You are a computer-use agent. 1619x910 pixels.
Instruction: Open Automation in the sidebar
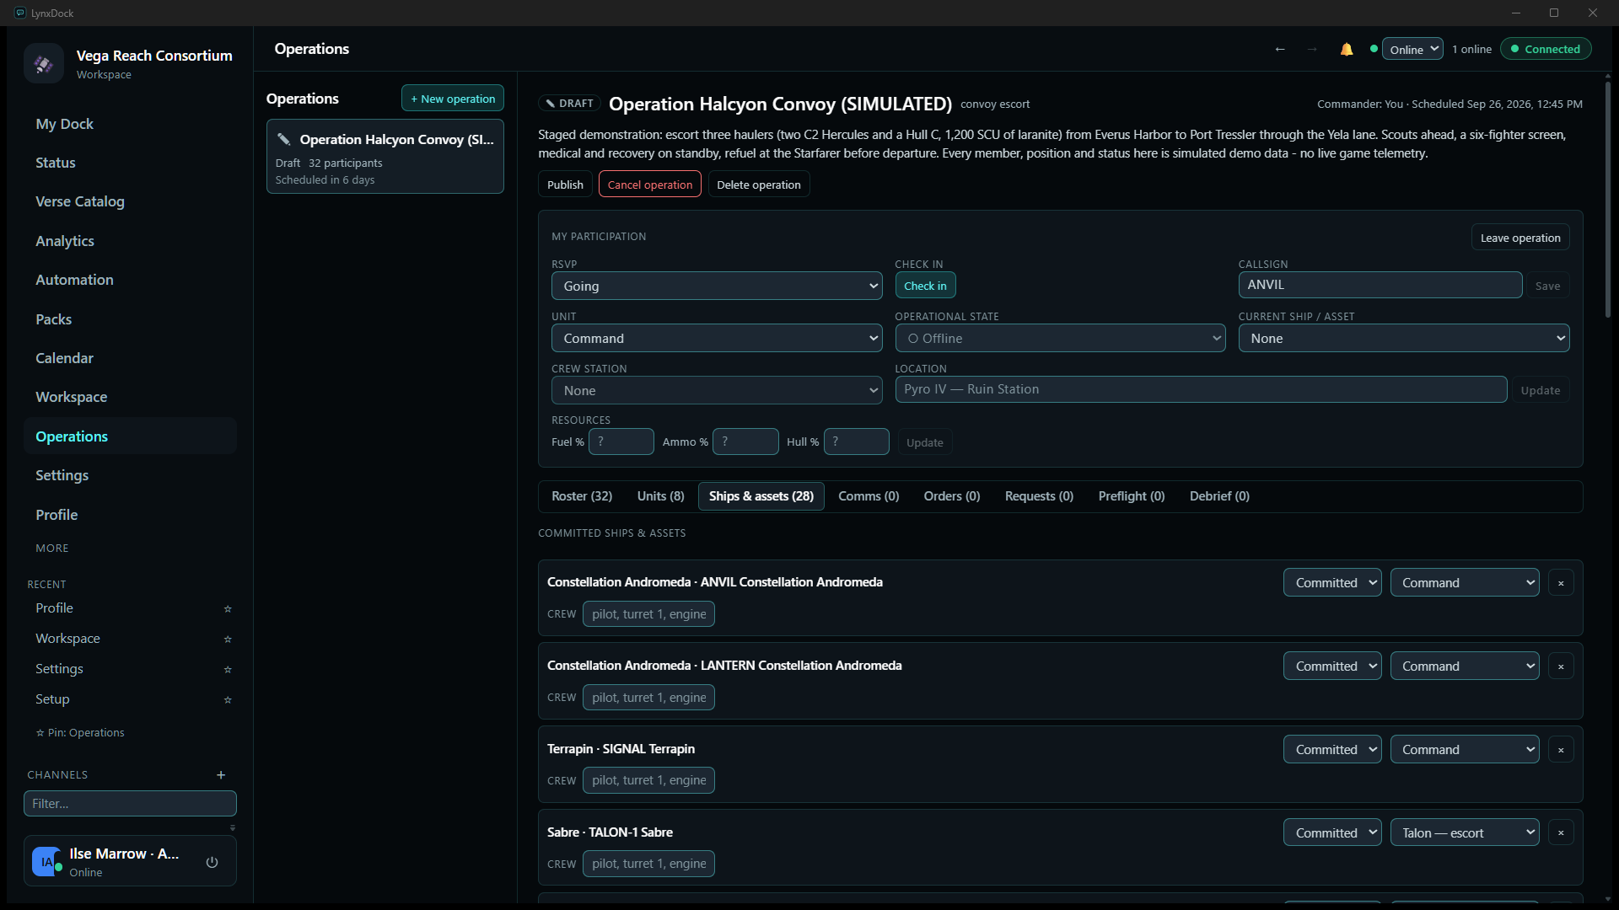[130, 280]
